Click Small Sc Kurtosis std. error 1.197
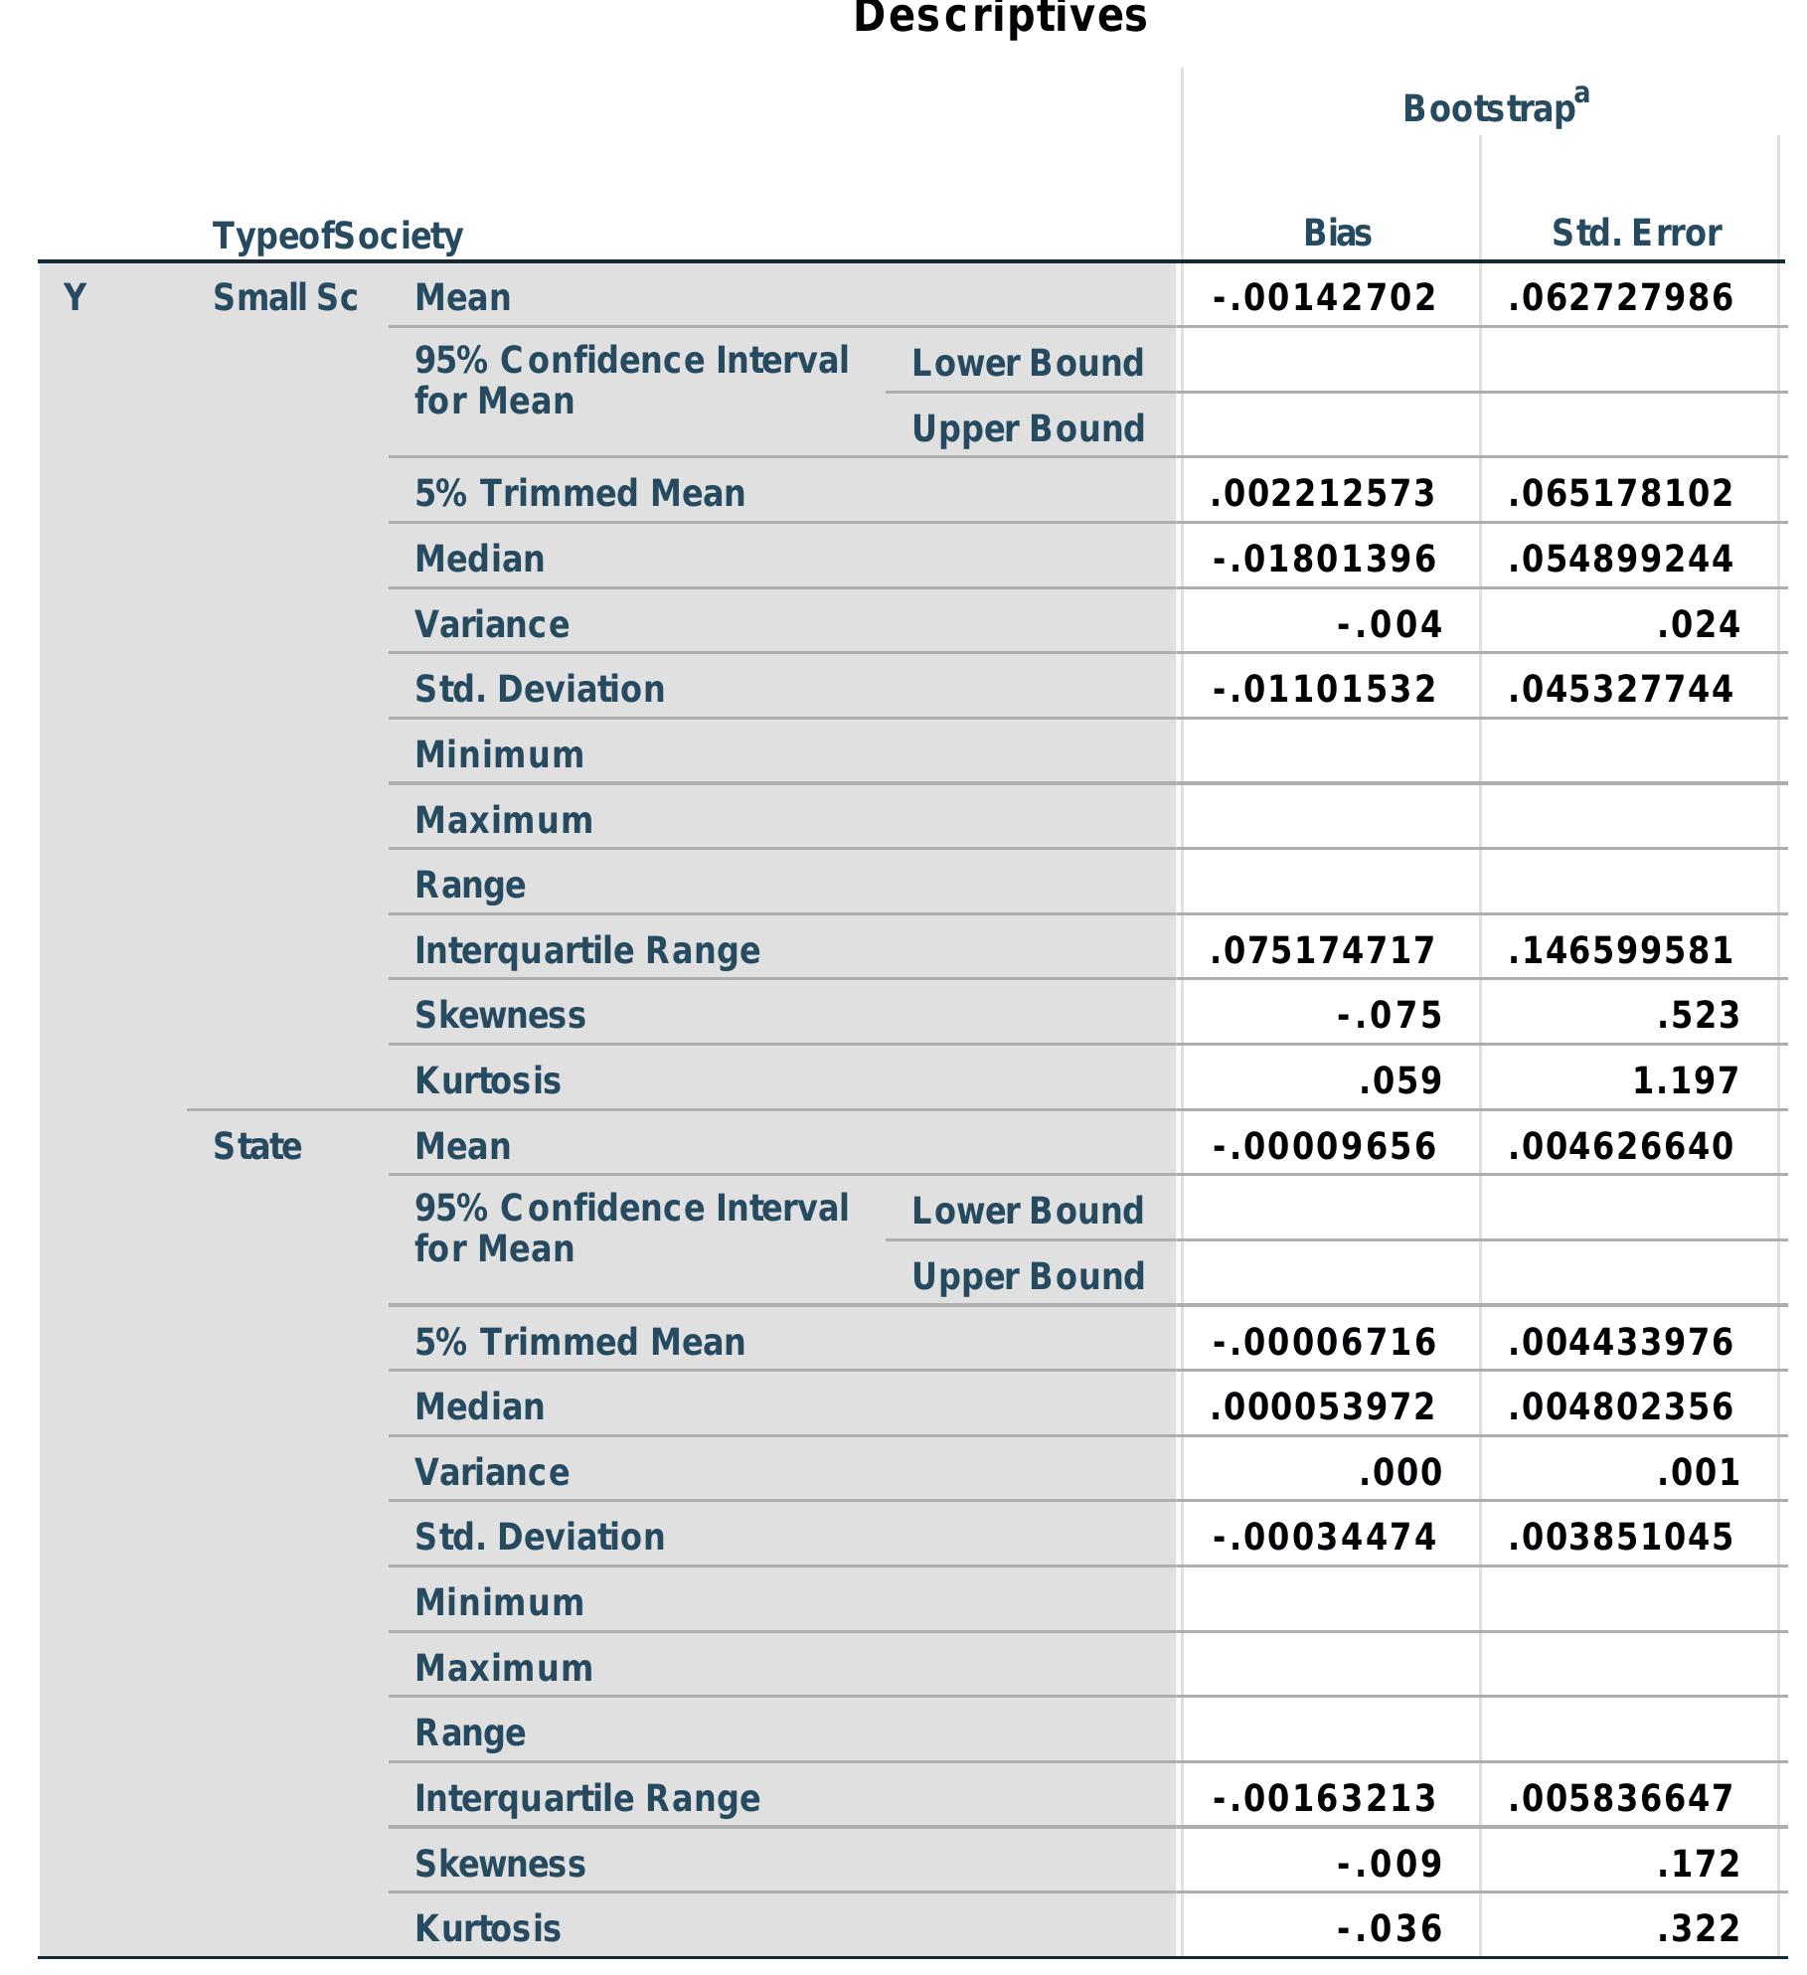Image resolution: width=1807 pixels, height=1975 pixels. [1686, 1081]
